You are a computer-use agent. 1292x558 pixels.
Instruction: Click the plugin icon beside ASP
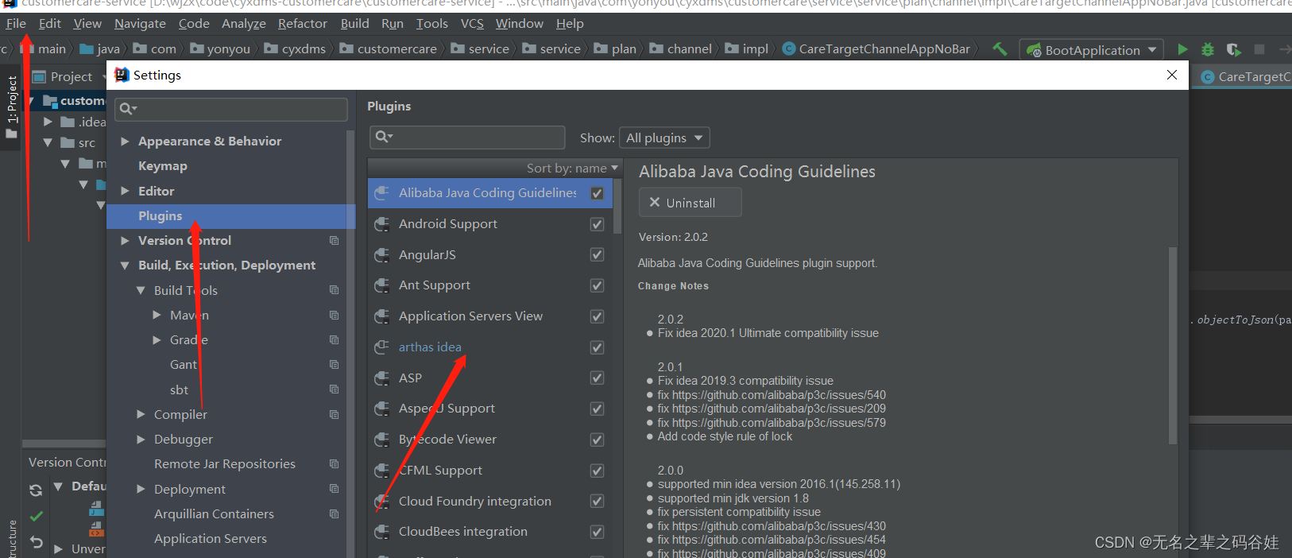coord(382,378)
